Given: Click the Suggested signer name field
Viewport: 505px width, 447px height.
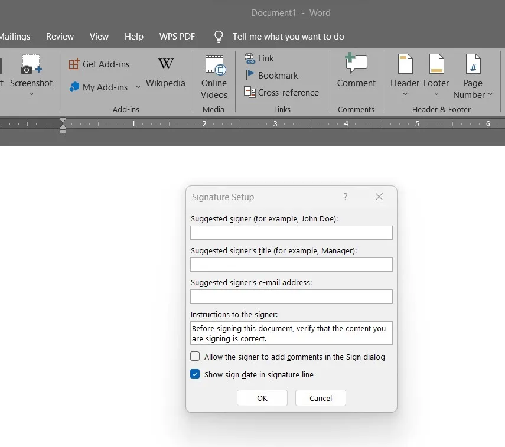Looking at the screenshot, I should coord(291,233).
